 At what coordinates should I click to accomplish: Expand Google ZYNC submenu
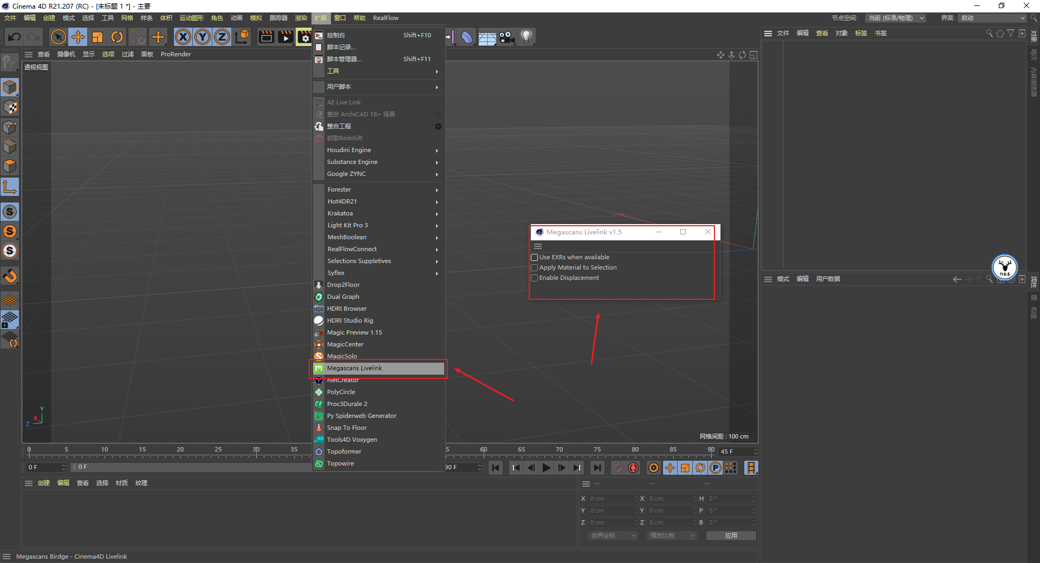tap(379, 174)
